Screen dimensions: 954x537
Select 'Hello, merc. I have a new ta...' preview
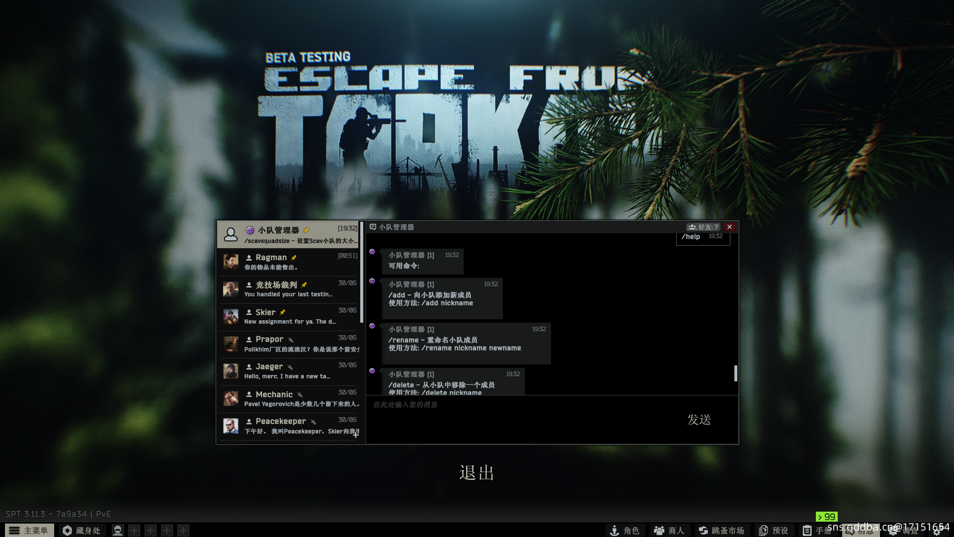[287, 376]
